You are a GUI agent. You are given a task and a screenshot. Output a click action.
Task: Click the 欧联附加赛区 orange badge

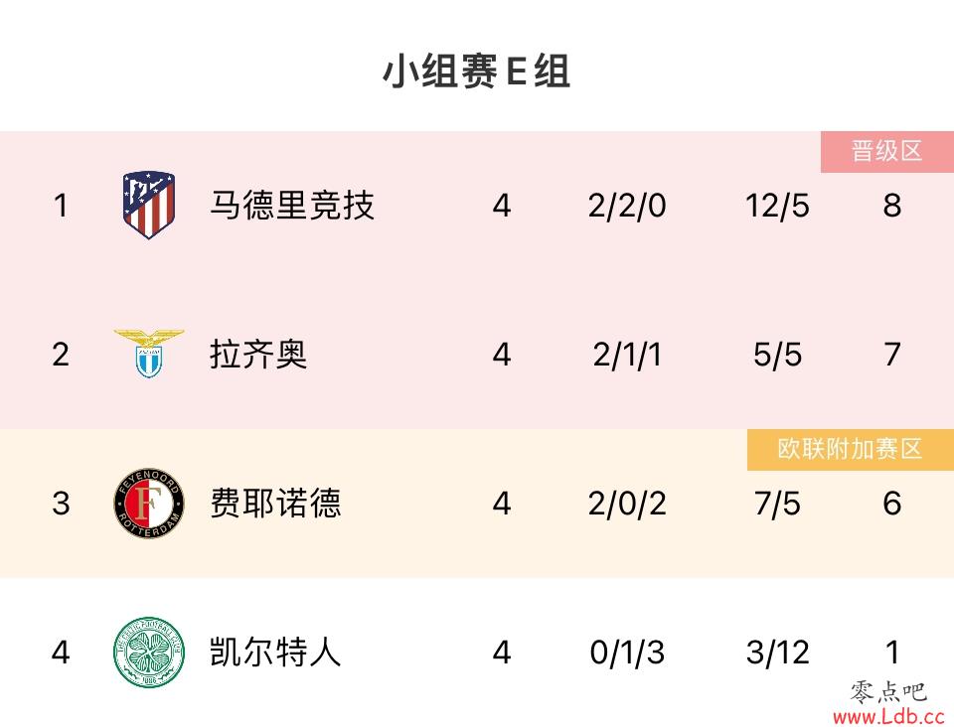pyautogui.click(x=850, y=449)
